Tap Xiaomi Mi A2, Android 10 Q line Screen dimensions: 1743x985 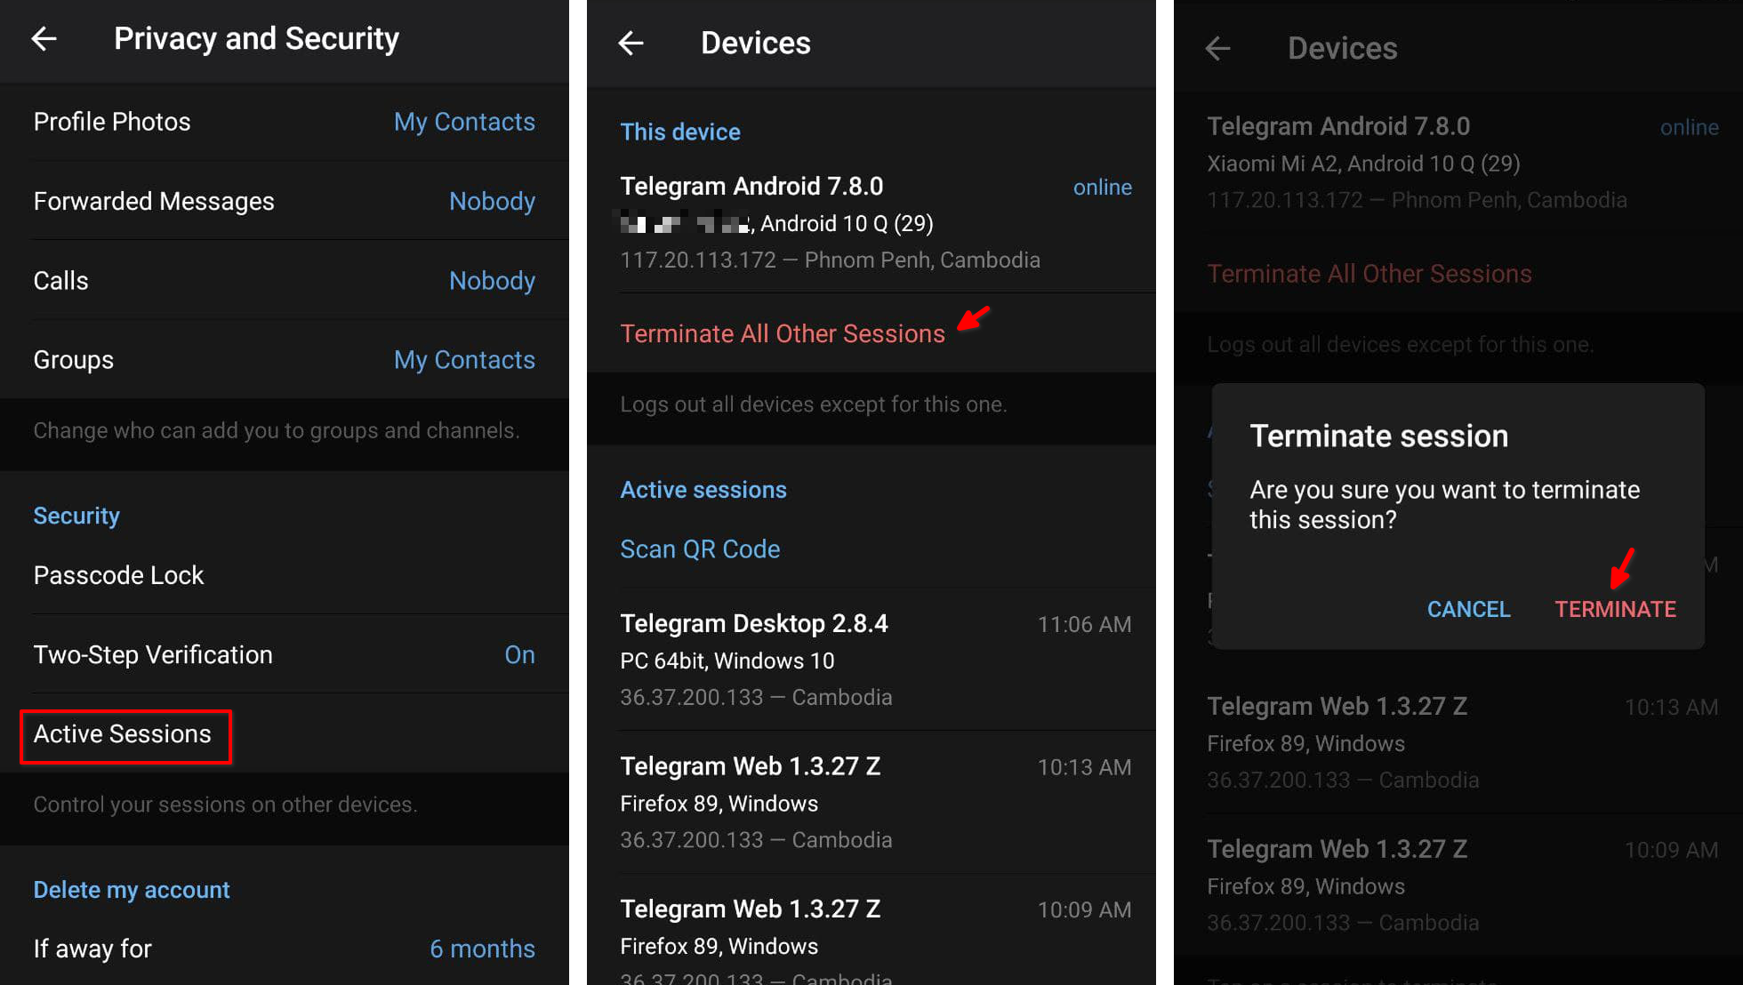point(1363,164)
